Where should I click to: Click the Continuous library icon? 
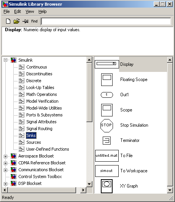tap(21, 67)
